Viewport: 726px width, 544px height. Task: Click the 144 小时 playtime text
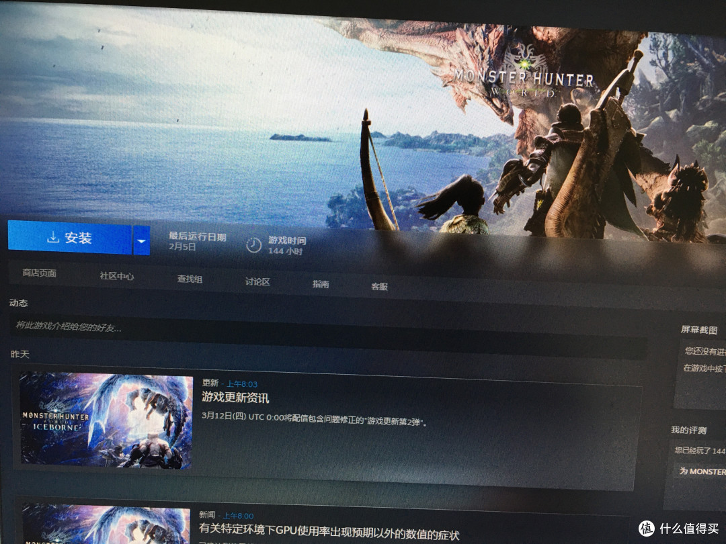(285, 251)
